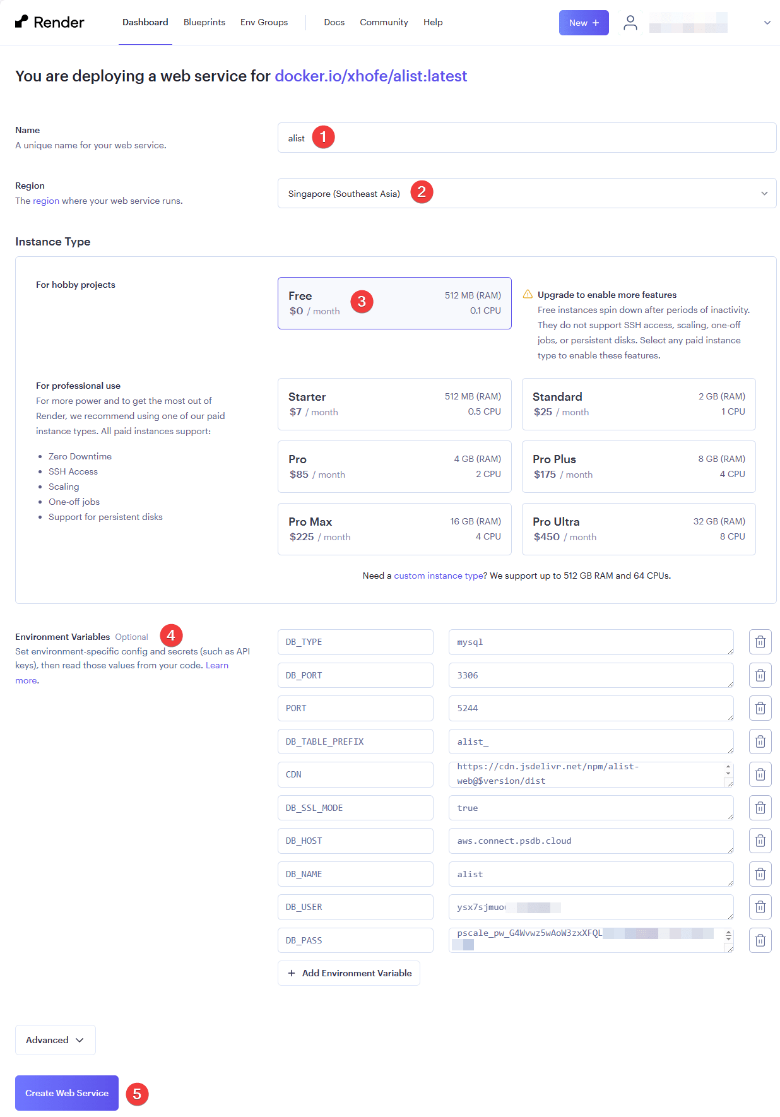Image resolution: width=780 pixels, height=1117 pixels.
Task: Open the Region dropdown showing Singapore
Action: [526, 193]
